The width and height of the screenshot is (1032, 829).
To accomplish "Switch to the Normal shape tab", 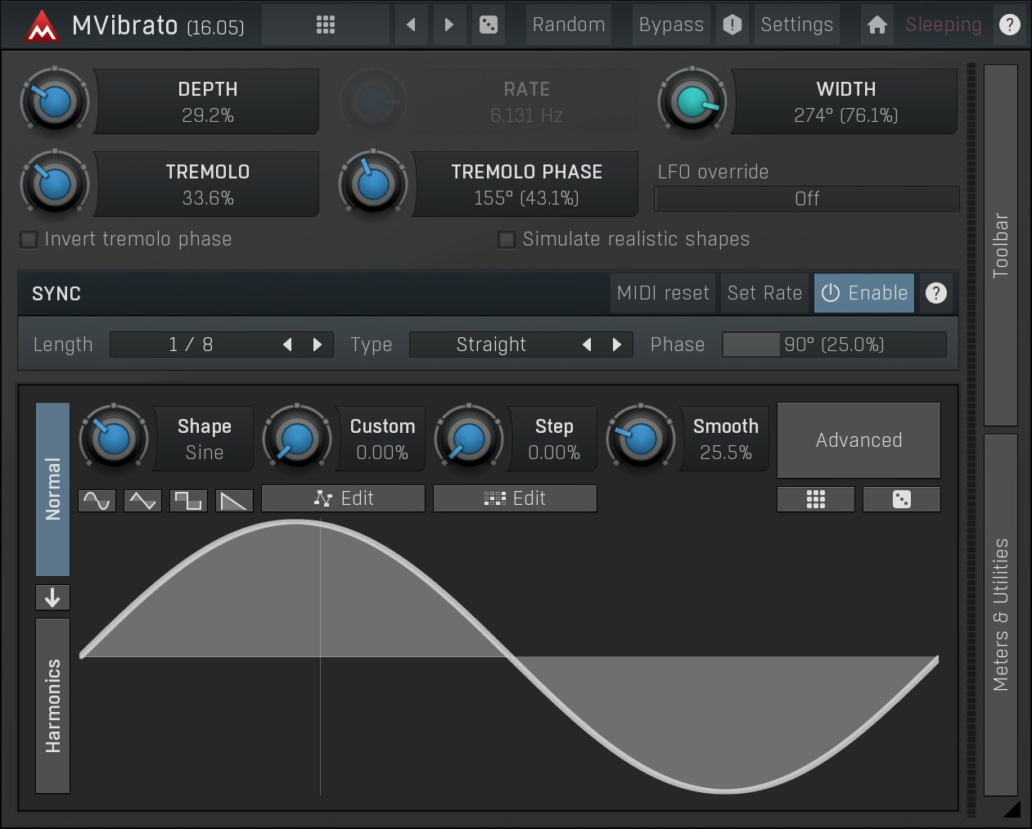I will click(52, 489).
